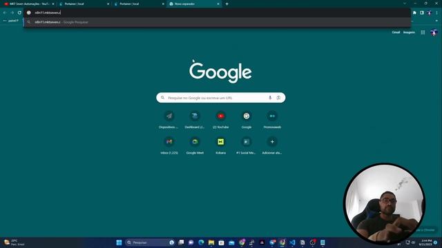Open the Kobana shortcut tile

click(221, 145)
